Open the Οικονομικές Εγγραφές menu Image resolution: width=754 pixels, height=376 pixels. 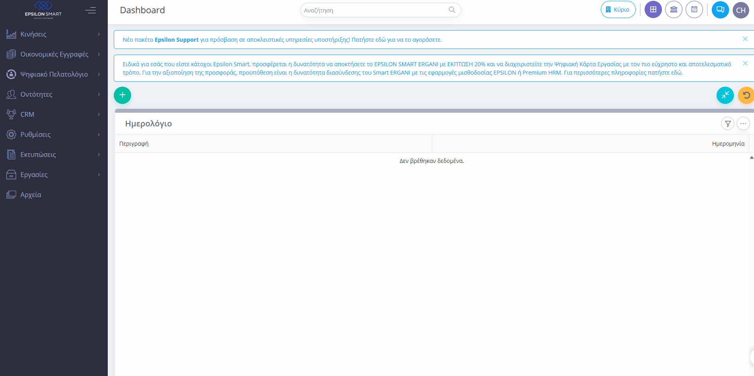tap(54, 54)
